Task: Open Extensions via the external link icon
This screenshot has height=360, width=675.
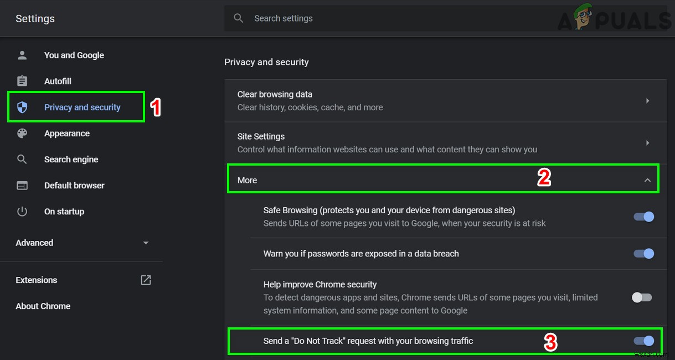Action: coord(145,280)
